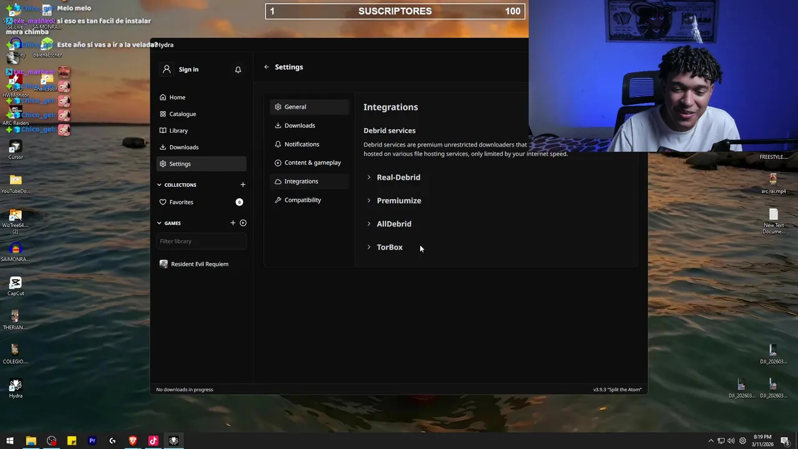Expand the Real-Debrid section

point(393,177)
